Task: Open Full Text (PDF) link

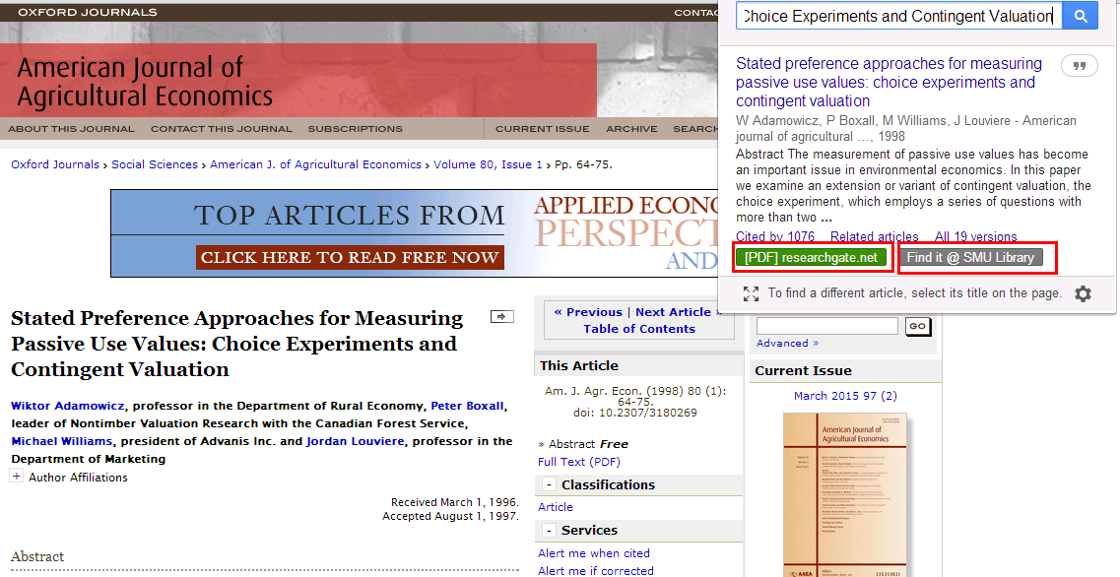Action: (578, 462)
